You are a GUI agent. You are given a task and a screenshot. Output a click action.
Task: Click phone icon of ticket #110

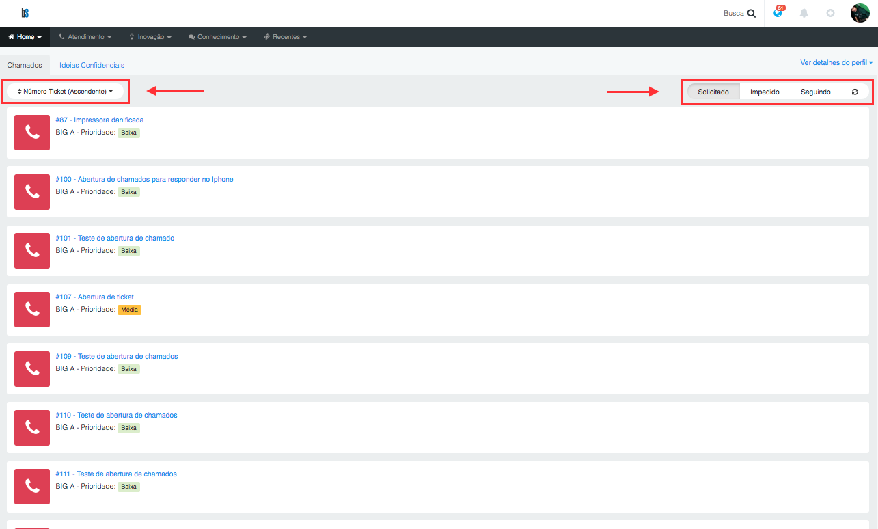[32, 427]
